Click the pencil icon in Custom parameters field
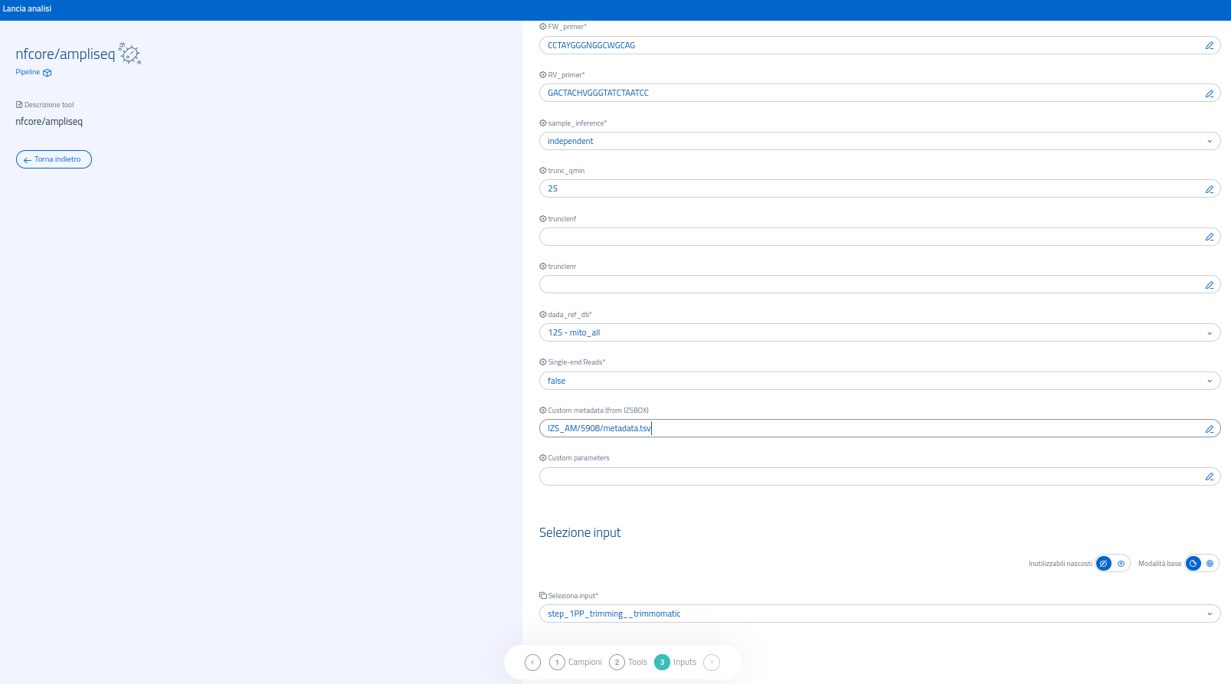The width and height of the screenshot is (1231, 684). pos(1210,476)
